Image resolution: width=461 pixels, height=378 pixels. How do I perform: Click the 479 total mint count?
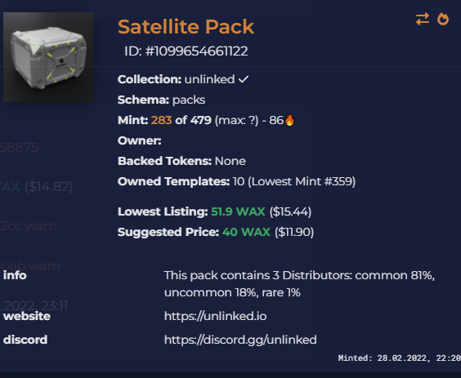click(201, 120)
